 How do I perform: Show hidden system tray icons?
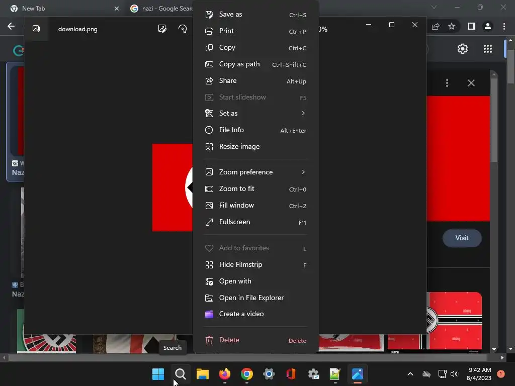point(410,374)
